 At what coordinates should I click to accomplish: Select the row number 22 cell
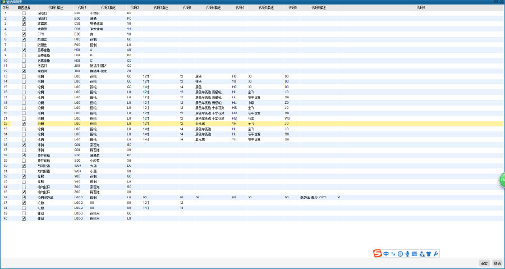pos(6,124)
